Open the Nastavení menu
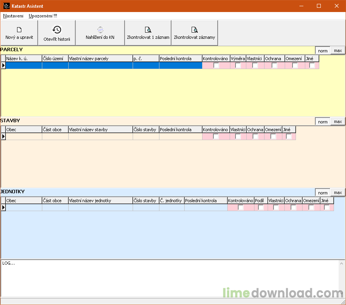This screenshot has width=346, height=305. [13, 16]
